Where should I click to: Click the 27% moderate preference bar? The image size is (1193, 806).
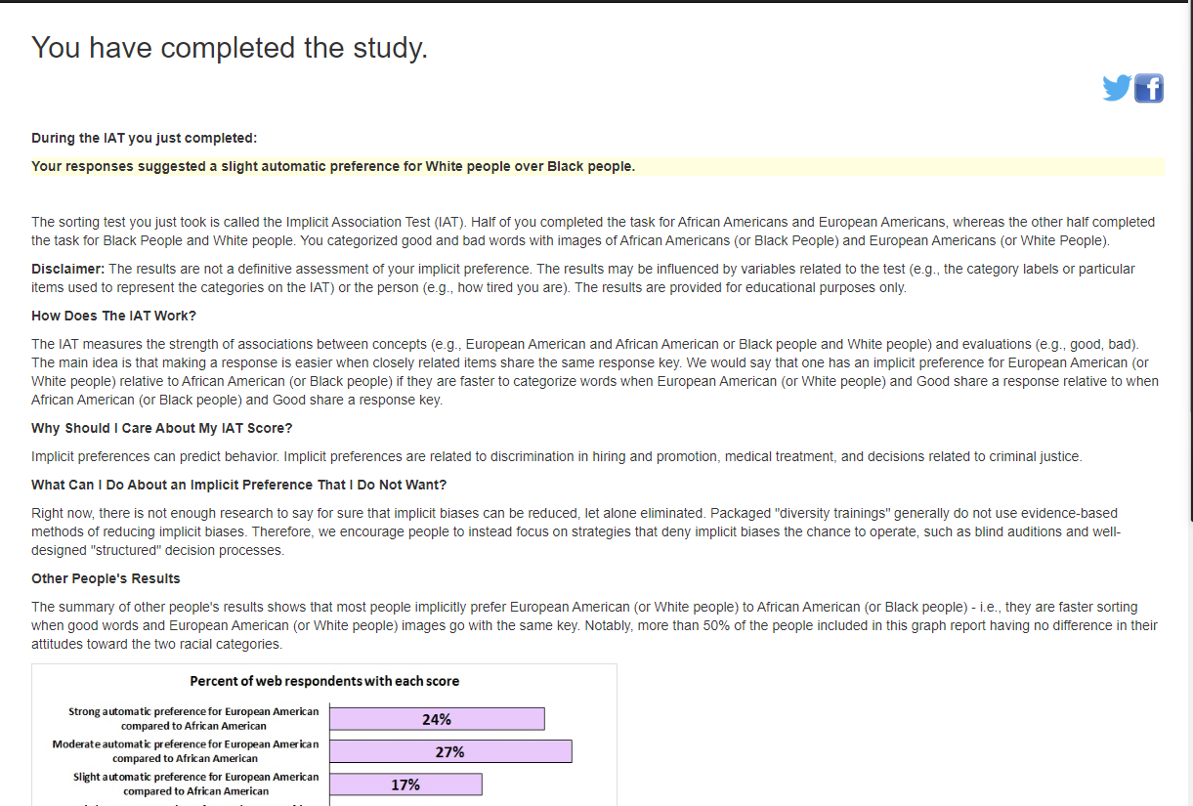coord(450,751)
